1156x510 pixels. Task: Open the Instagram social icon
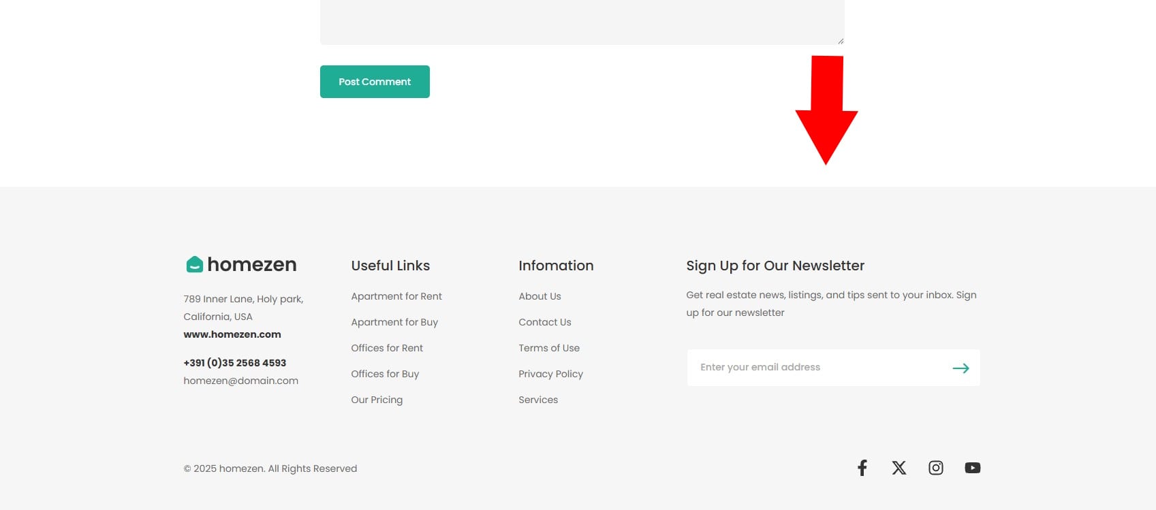(x=935, y=468)
